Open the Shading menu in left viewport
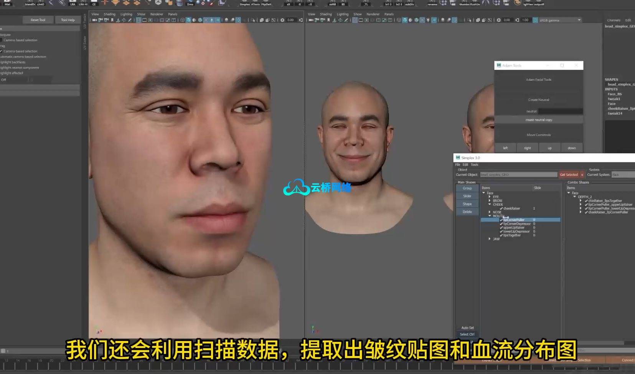The image size is (635, 374). [109, 14]
